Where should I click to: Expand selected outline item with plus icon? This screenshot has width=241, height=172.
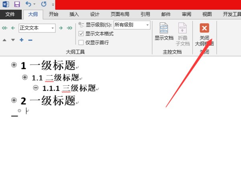coord(21,40)
